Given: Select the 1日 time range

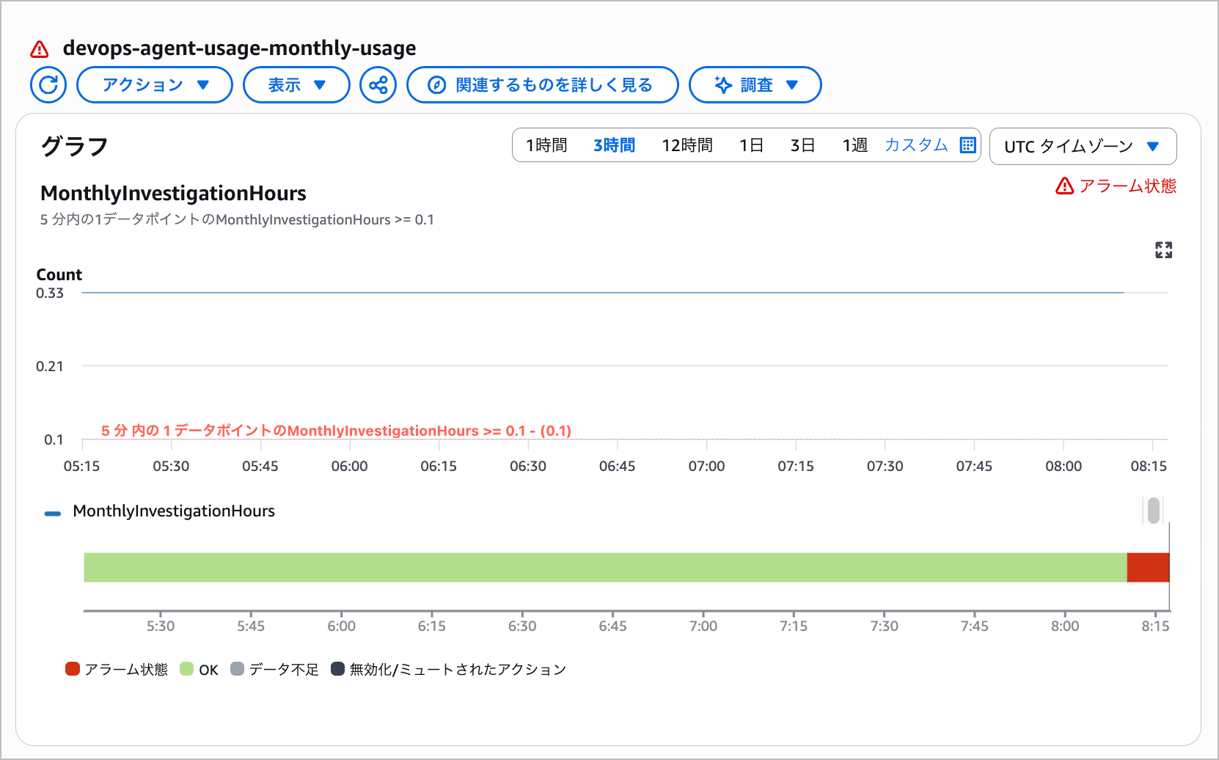Looking at the screenshot, I should pos(752,145).
